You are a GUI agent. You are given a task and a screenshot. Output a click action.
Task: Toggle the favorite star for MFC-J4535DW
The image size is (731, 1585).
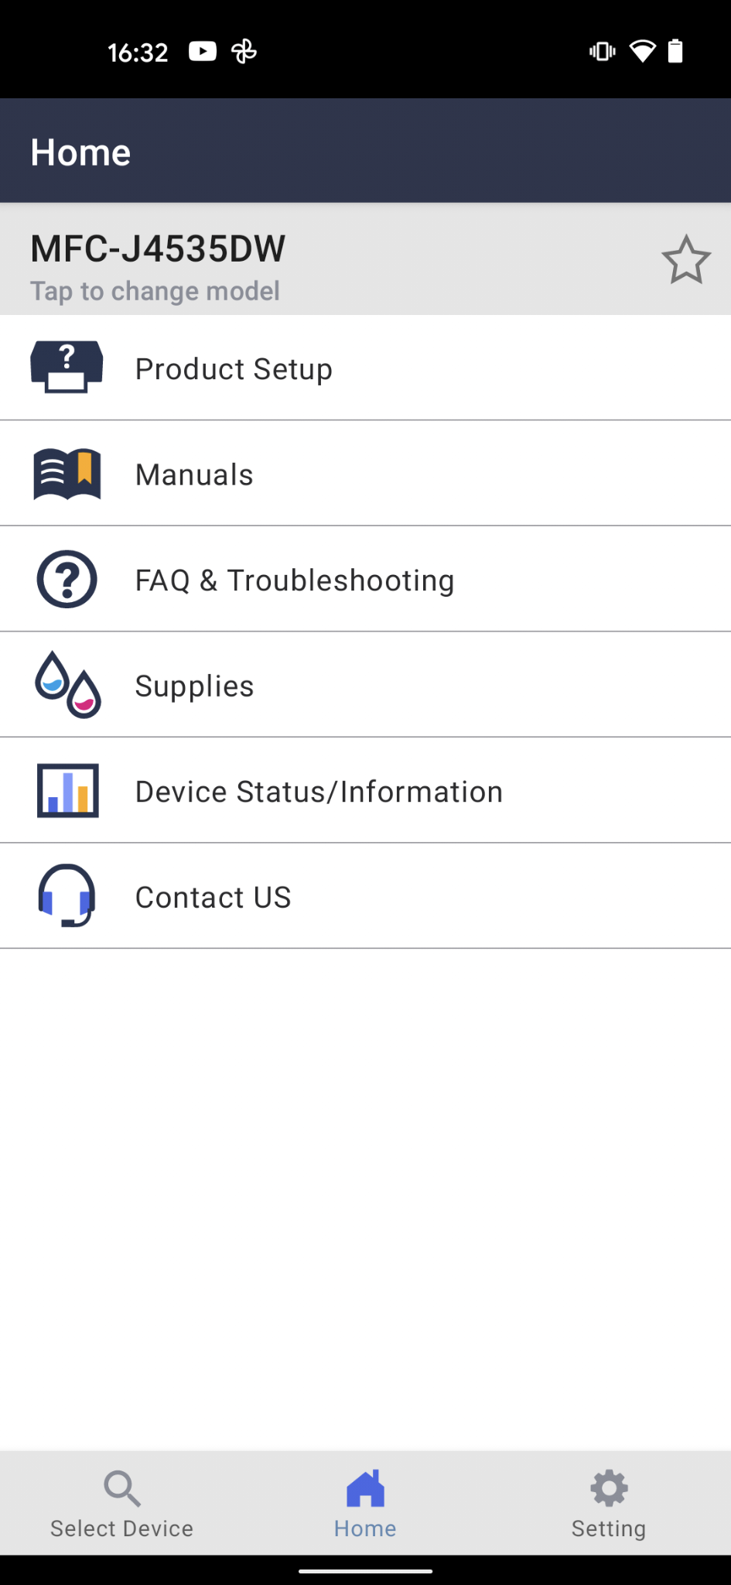pos(685,260)
